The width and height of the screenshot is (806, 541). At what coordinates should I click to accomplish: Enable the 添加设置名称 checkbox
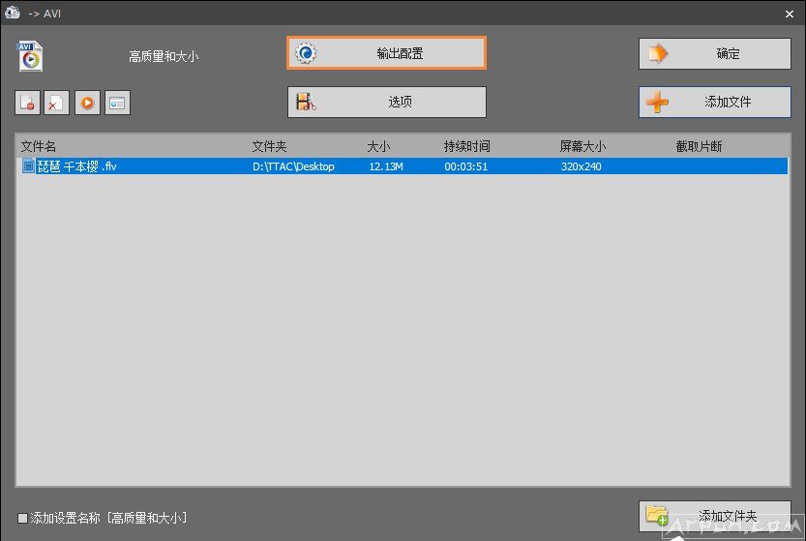(22, 518)
